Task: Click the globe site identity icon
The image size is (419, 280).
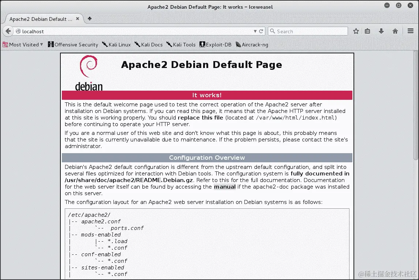Action: 18,31
